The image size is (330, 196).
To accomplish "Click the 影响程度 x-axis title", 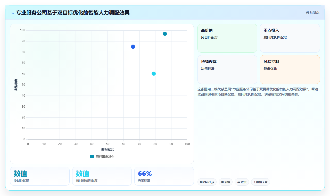I will 108,149.
